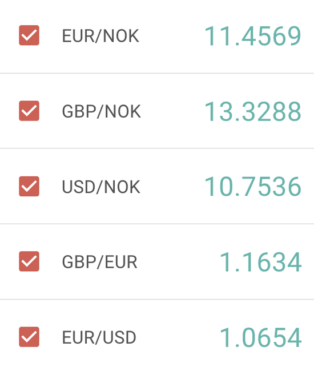Open the GBP/EUR pair label
Viewport: 314px width, 371px height.
99,262
